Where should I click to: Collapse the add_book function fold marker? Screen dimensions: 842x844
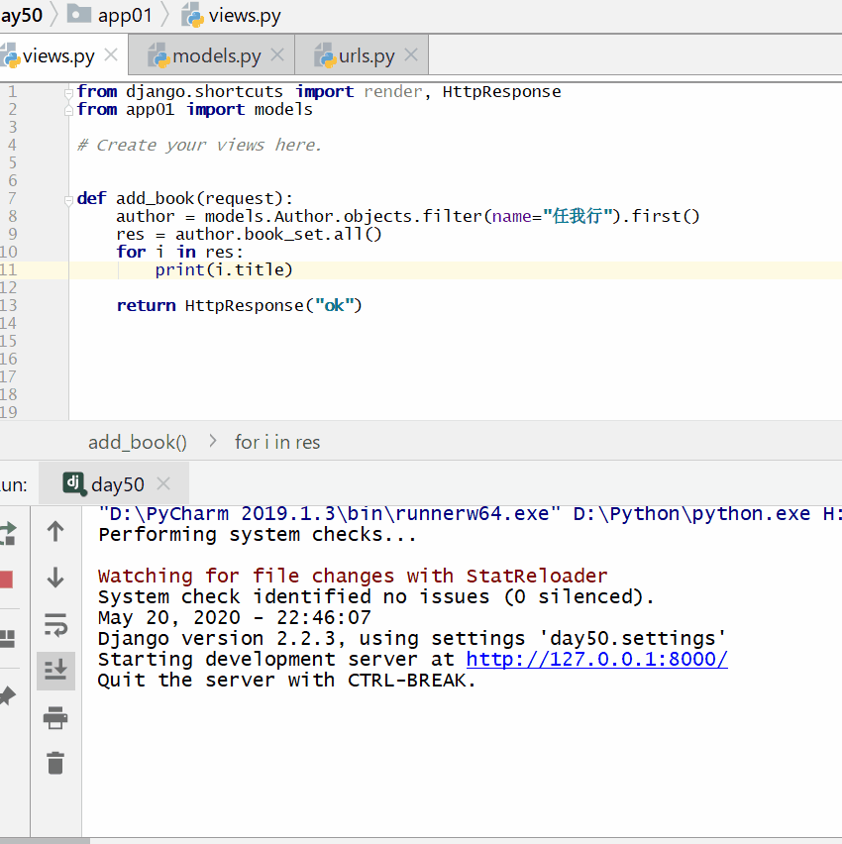69,198
